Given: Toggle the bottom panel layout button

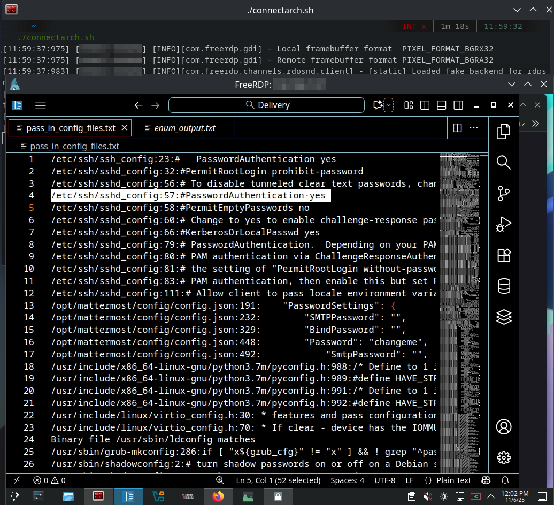Looking at the screenshot, I should [441, 105].
